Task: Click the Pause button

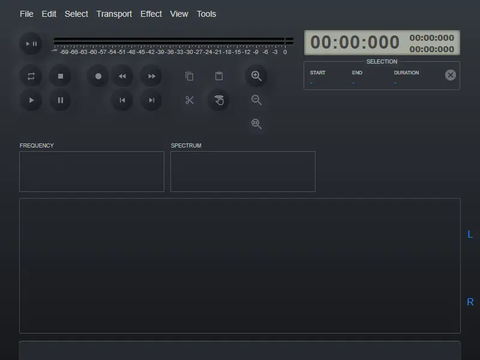Action: click(x=61, y=100)
